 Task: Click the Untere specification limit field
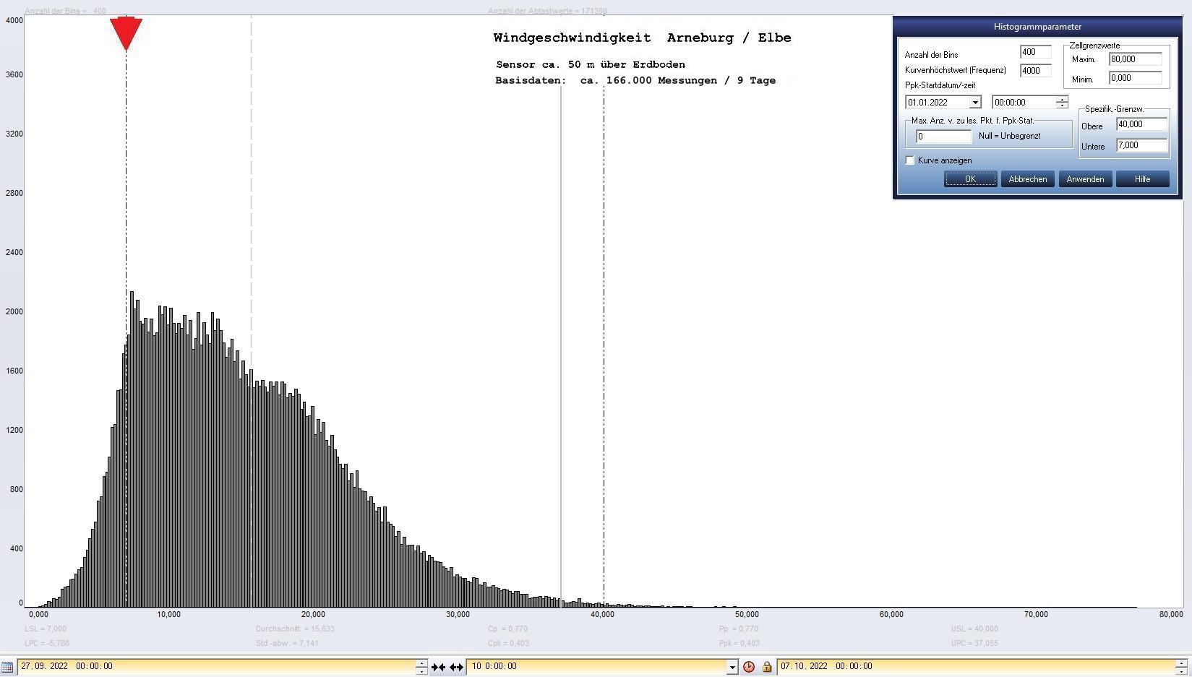(x=1141, y=145)
